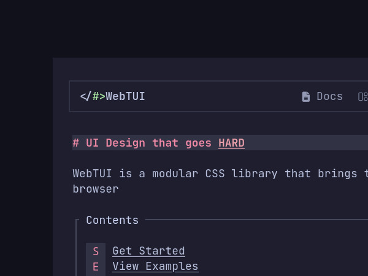
Task: Click empty navbar space left of Docs
Action: 221,96
